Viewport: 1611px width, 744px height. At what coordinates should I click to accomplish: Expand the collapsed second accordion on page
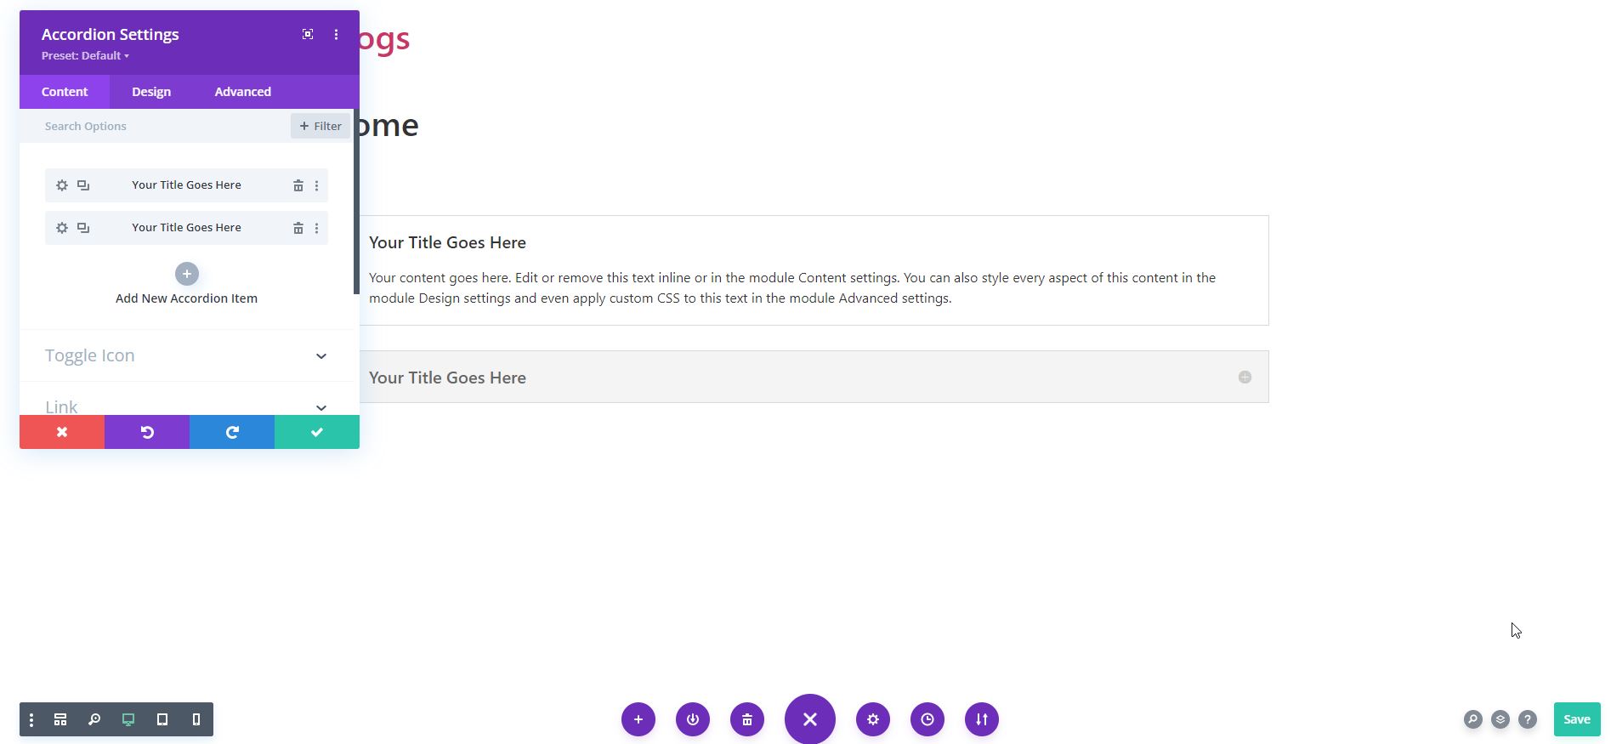(814, 377)
